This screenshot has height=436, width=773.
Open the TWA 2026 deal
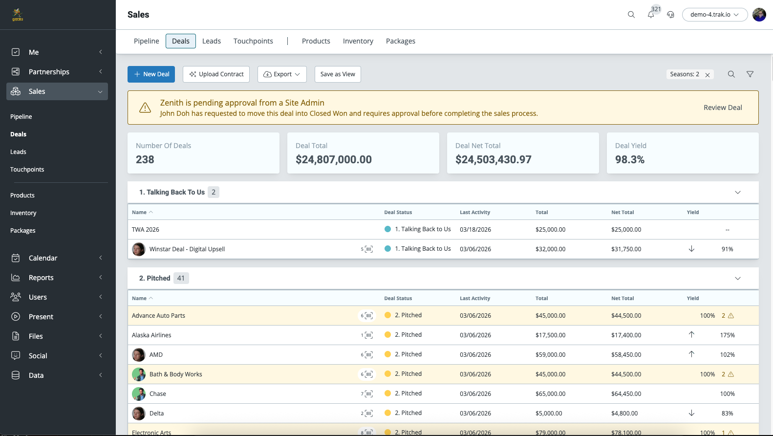tap(146, 230)
